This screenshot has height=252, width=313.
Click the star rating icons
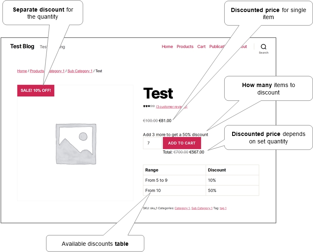149,106
